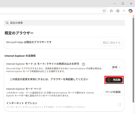This screenshot has height=114, width=135.
Task: Launch Copilot from the toolbar icon
Action: click(x=130, y=11)
